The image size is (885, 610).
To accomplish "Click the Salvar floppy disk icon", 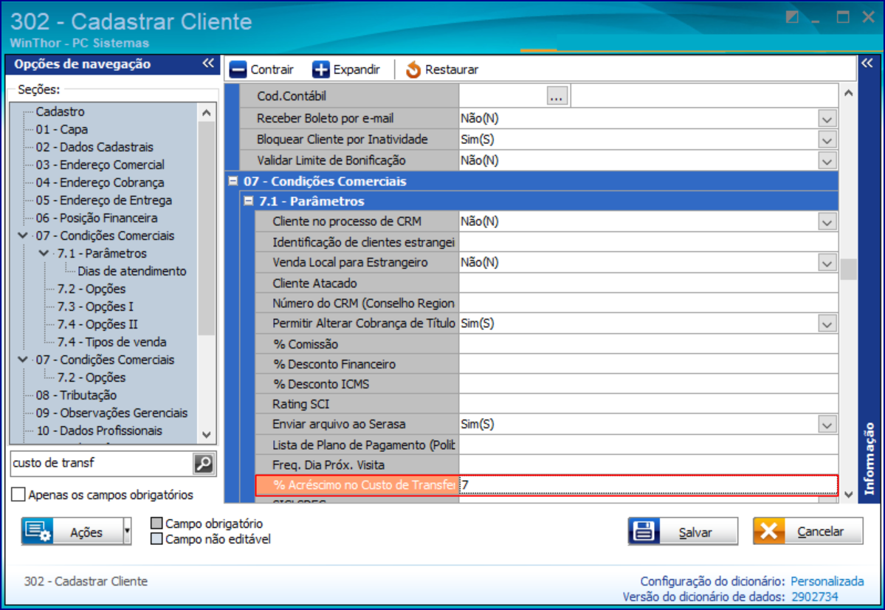I will coord(644,532).
